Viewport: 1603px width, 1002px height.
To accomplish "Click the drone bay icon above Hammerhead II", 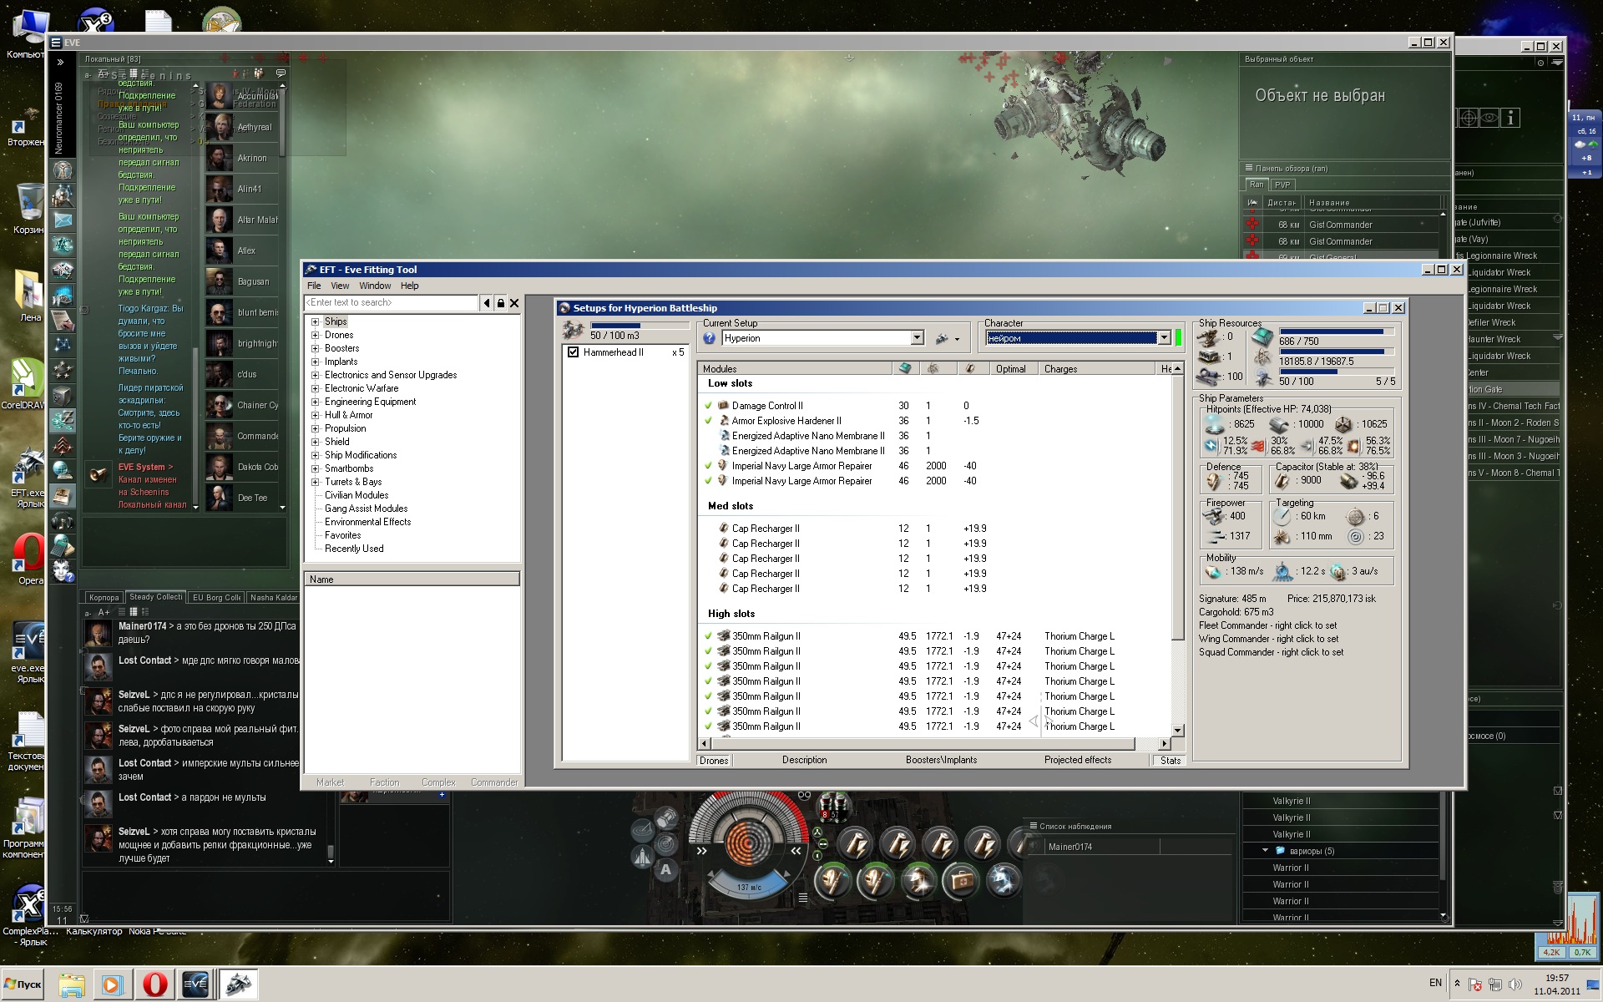I will tap(574, 330).
